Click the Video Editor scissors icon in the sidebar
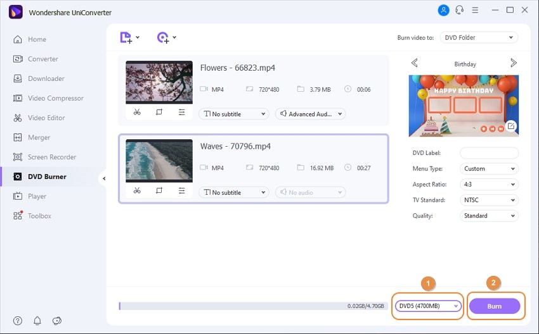The width and height of the screenshot is (539, 334). coord(18,118)
